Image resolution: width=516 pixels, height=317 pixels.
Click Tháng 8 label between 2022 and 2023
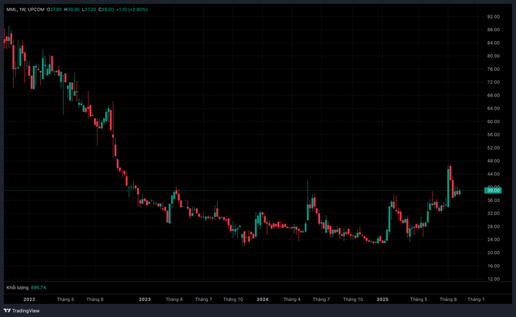tap(95, 299)
